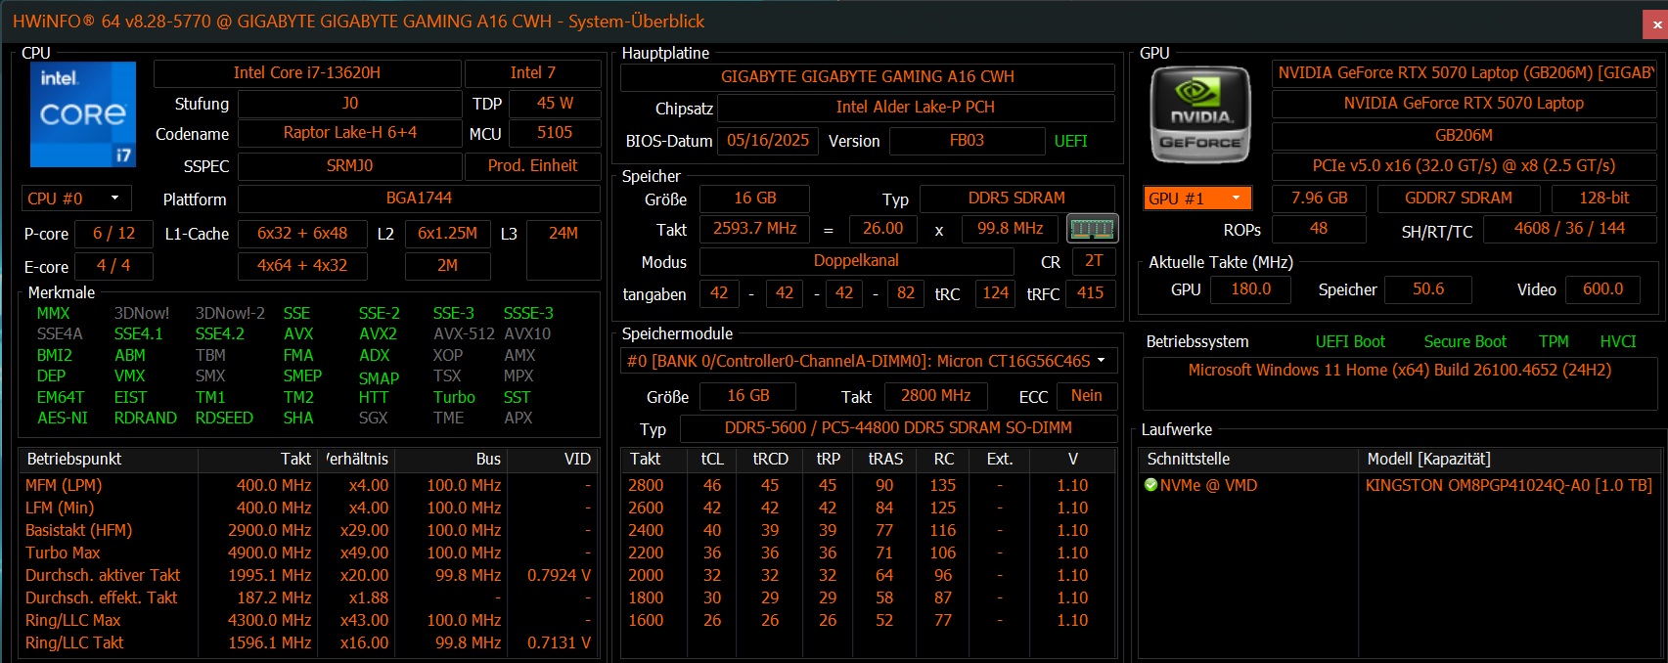Click the BIOS date 05/16/2025

click(768, 141)
